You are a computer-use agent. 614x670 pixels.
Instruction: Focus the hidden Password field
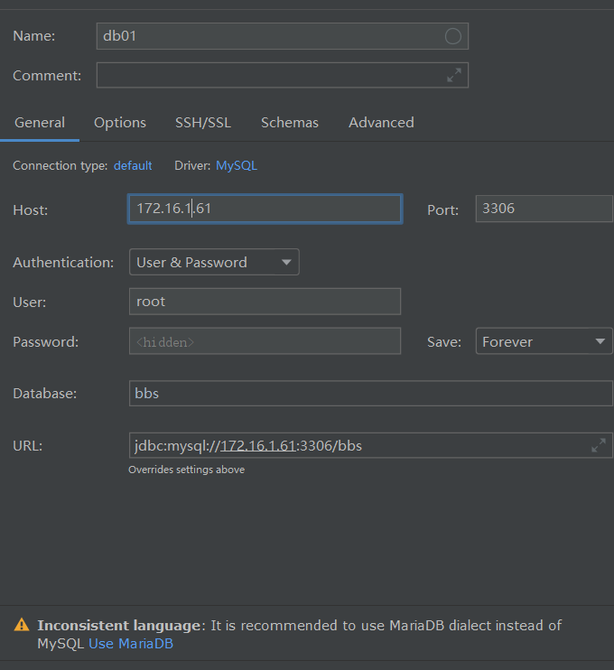tap(265, 341)
